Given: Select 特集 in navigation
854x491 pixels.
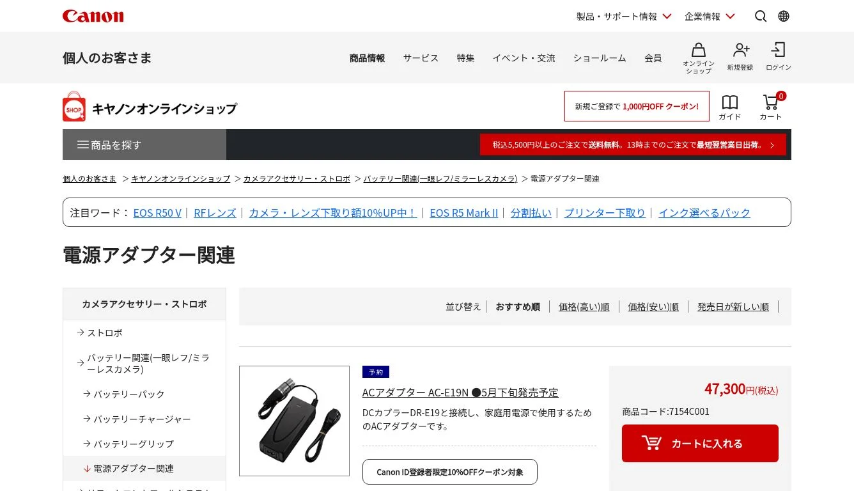Looking at the screenshot, I should coord(465,58).
